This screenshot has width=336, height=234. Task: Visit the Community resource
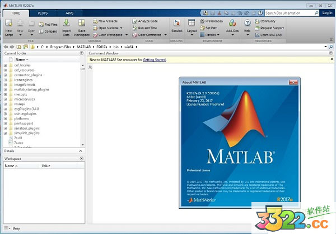tap(265, 21)
